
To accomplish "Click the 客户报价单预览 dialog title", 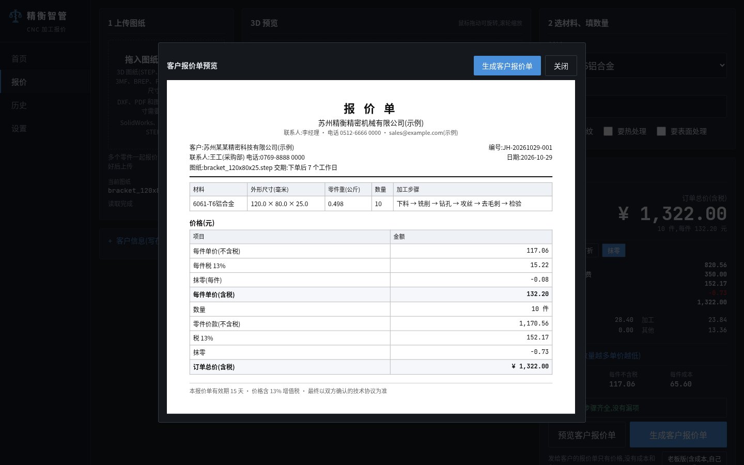I will coord(192,66).
